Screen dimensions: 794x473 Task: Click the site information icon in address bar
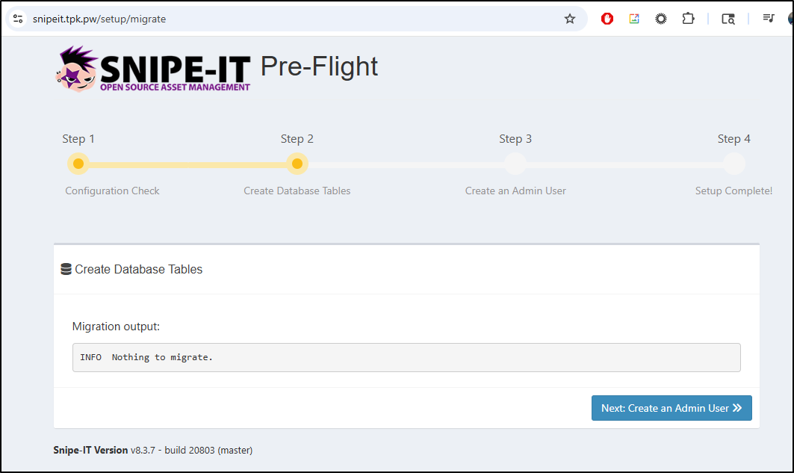tap(19, 19)
